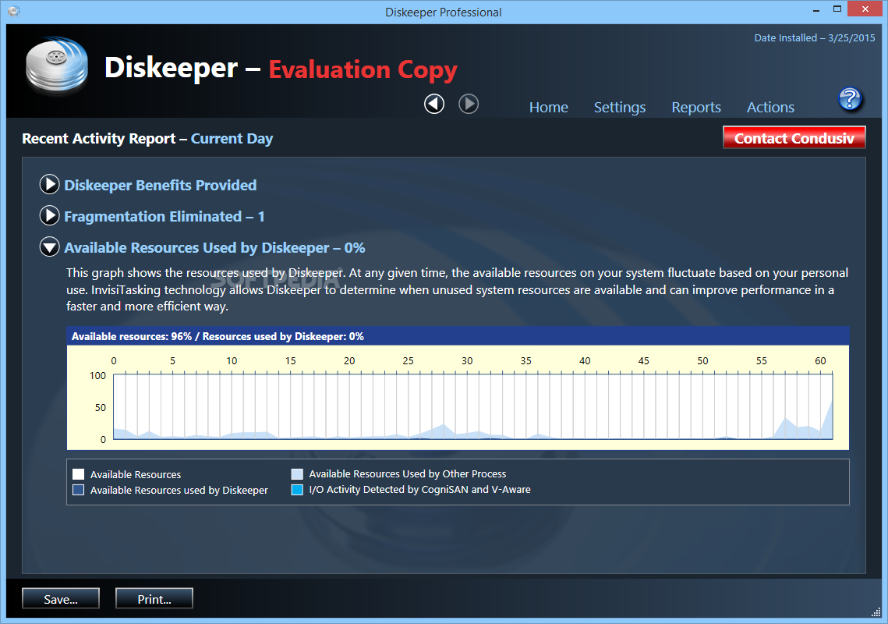This screenshot has width=888, height=624.
Task: Close the Diskeeper Professional window
Action: pyautogui.click(x=865, y=9)
